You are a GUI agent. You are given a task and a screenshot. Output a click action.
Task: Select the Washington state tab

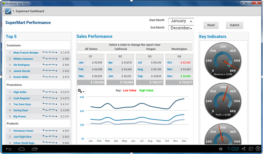point(179,49)
